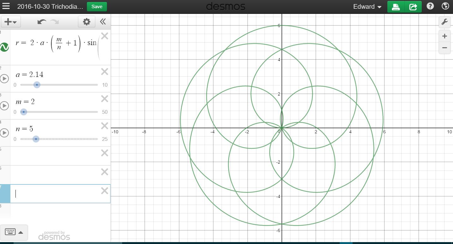Open the graph settings wrench panel

coord(444,22)
